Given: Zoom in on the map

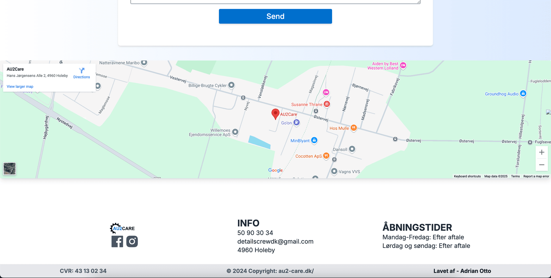Looking at the screenshot, I should point(542,152).
